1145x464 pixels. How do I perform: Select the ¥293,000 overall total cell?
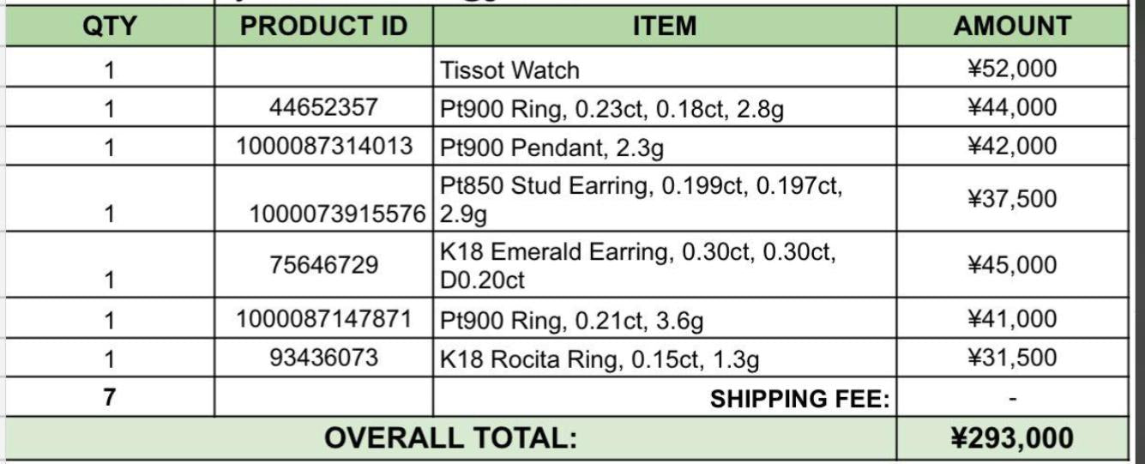[1011, 438]
